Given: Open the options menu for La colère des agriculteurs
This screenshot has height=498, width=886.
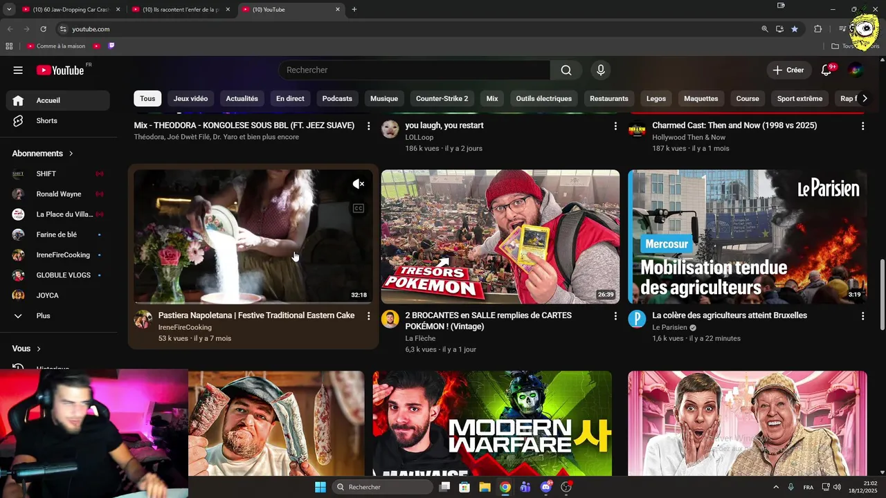Looking at the screenshot, I should (862, 316).
